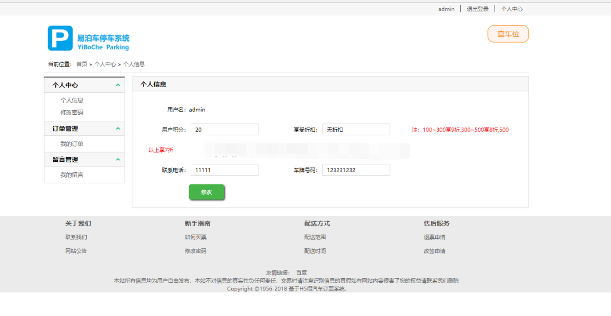611x316 pixels.
Task: Open the 退票申请 footer link
Action: tap(435, 237)
